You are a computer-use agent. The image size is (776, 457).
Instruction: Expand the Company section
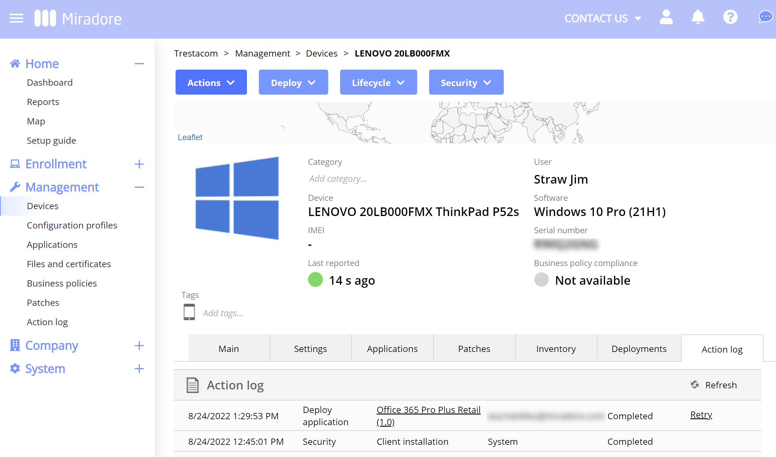coord(139,345)
